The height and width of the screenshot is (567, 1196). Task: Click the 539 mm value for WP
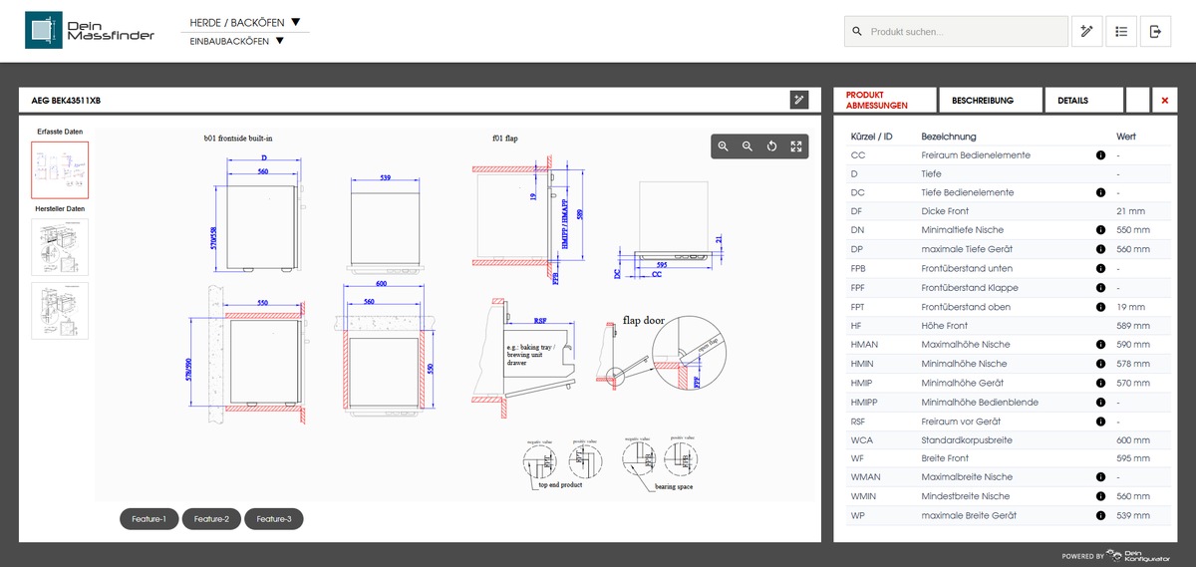pos(1133,515)
